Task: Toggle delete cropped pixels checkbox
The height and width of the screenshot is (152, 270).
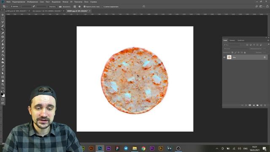Action: coord(84,7)
